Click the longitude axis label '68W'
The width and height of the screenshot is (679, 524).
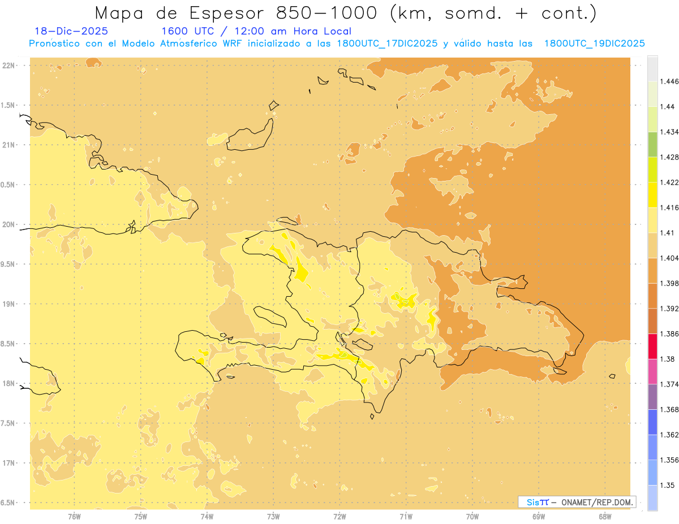pyautogui.click(x=605, y=517)
